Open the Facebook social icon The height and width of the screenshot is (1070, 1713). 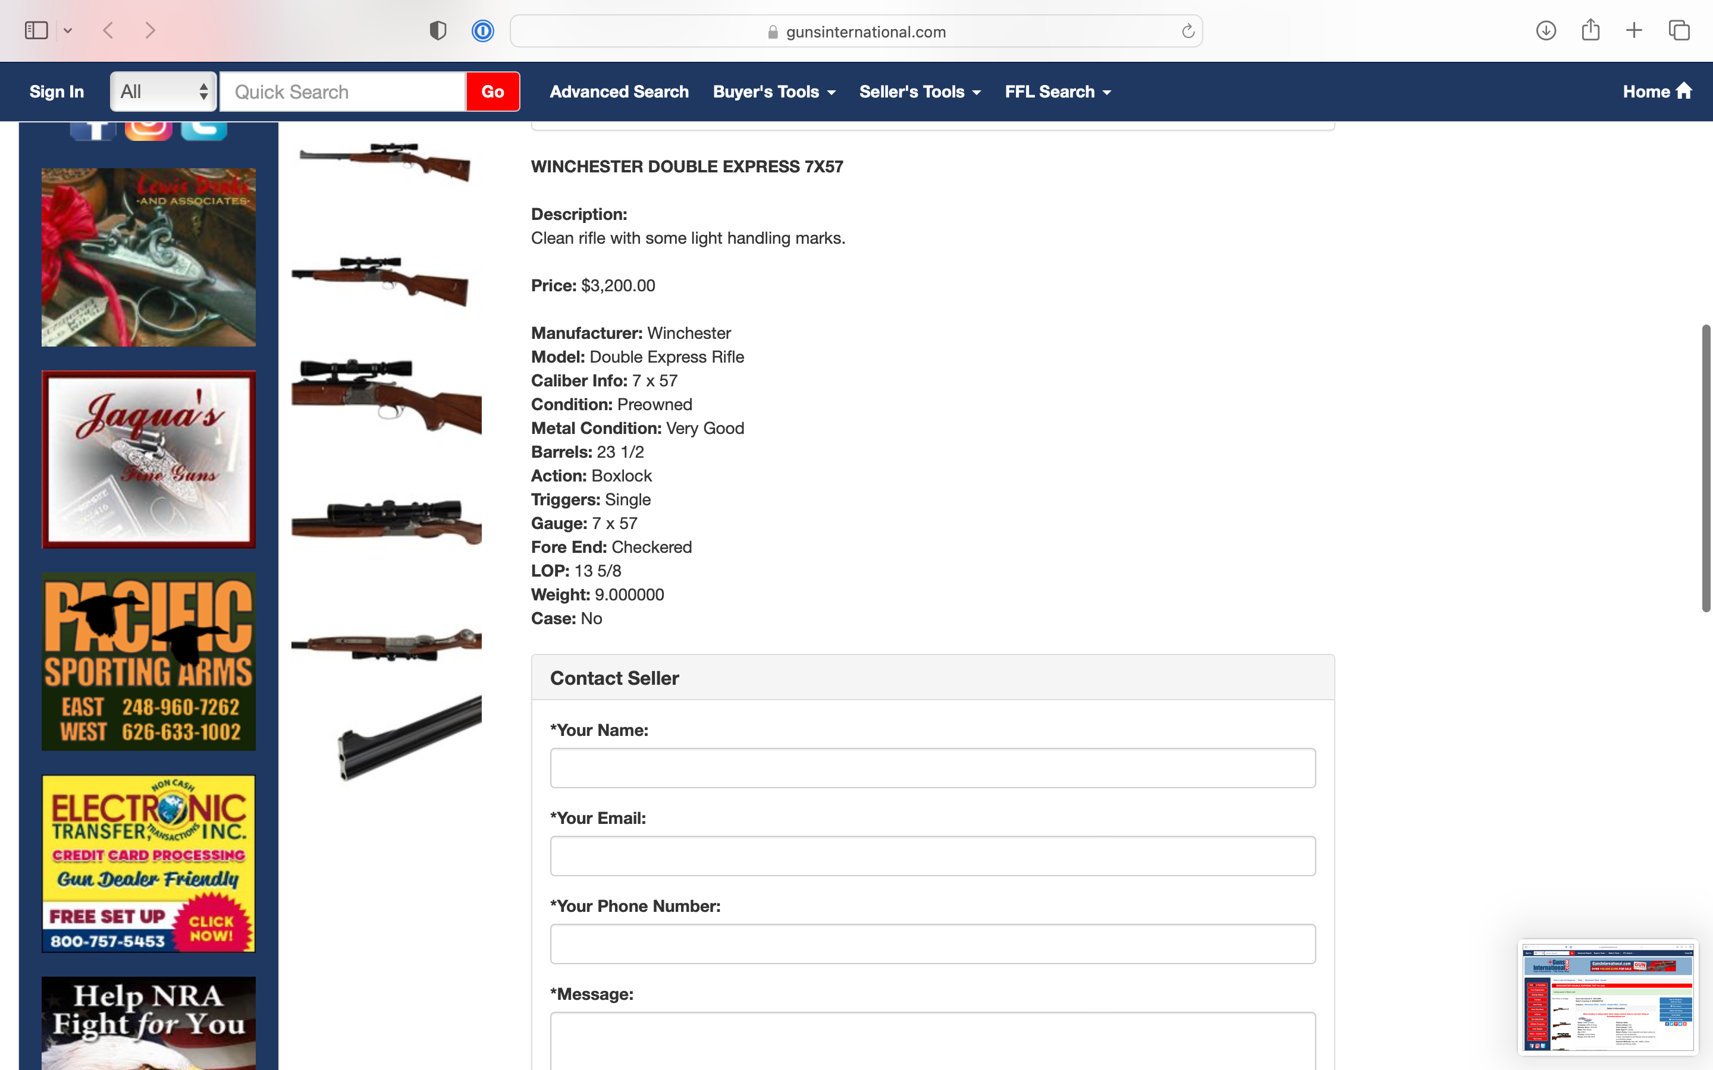(93, 130)
